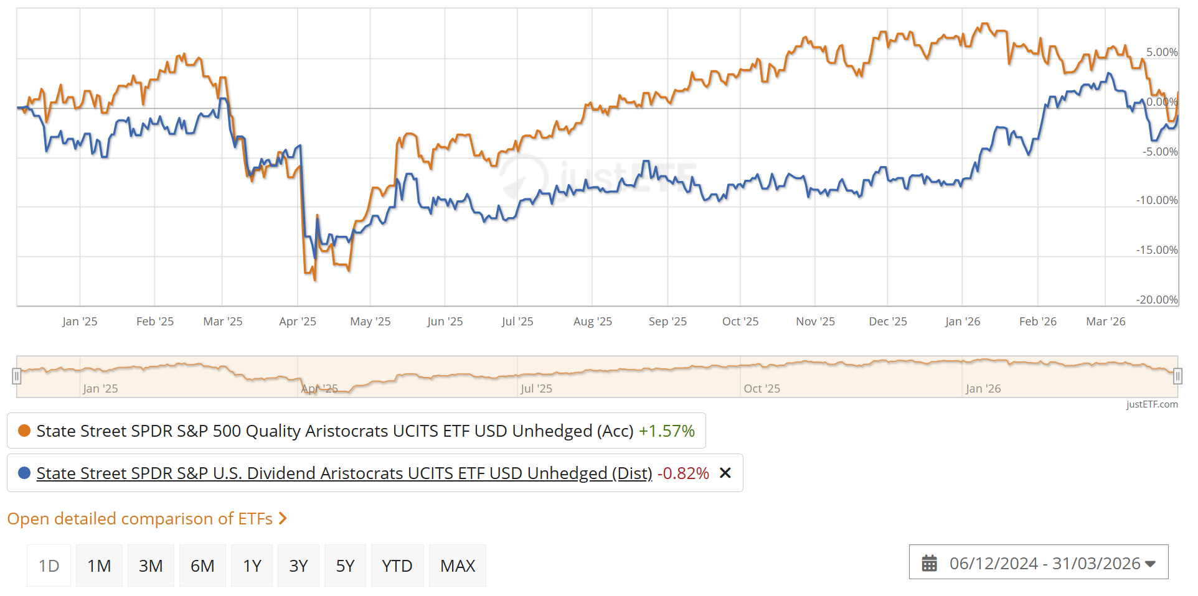Switch to the 3Y time range
The height and width of the screenshot is (596, 1198).
pos(298,566)
